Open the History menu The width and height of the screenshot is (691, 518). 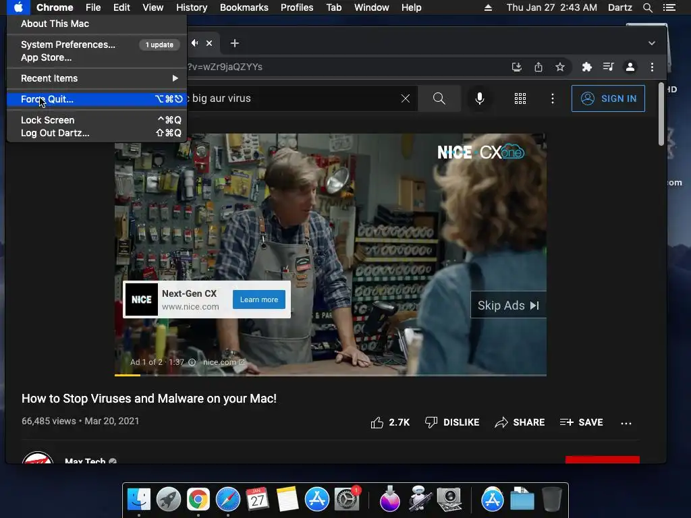(192, 7)
